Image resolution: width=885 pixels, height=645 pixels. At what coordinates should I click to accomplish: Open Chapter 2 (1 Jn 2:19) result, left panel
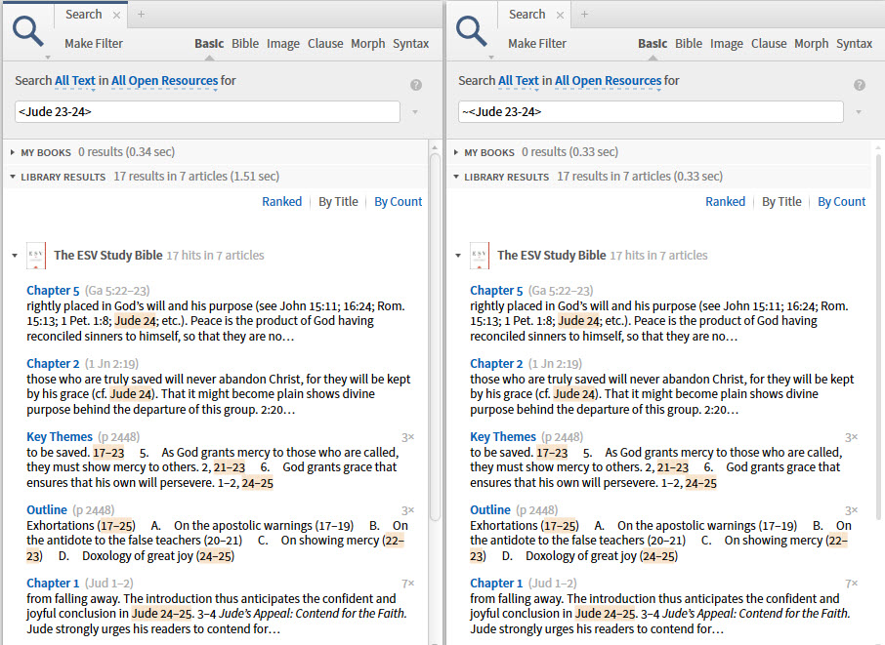[53, 364]
